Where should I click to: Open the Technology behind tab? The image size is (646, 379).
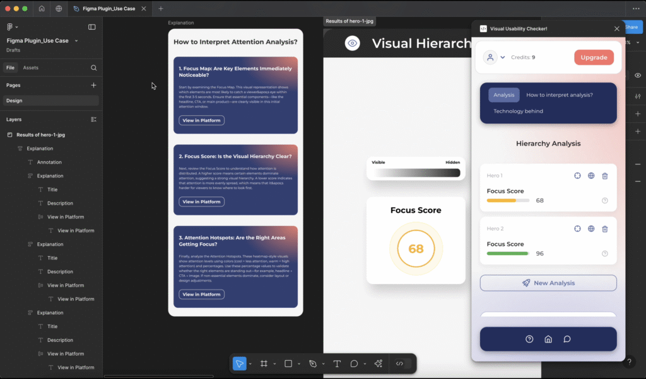coord(518,111)
